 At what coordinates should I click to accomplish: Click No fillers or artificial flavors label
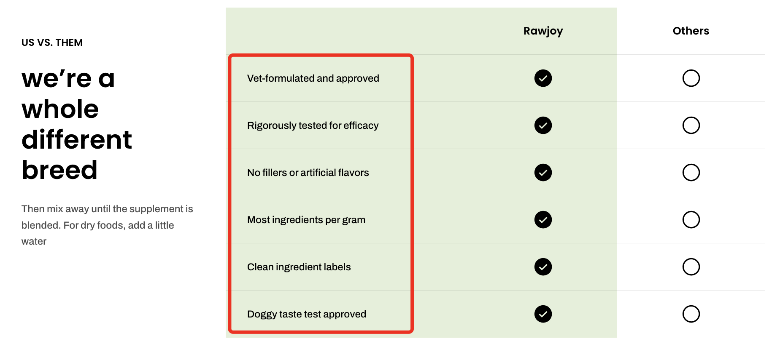(308, 173)
